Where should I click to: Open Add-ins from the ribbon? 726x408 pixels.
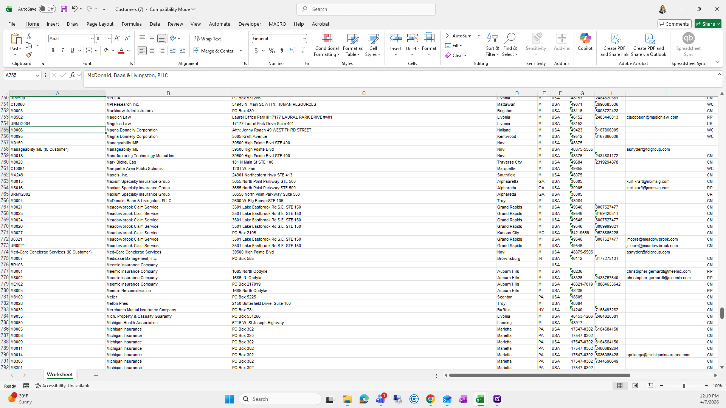pyautogui.click(x=562, y=42)
